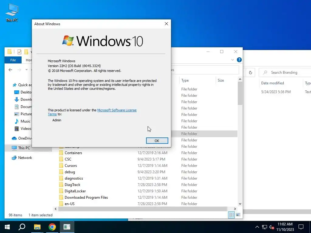The image size is (311, 233).
Task: Select the CSC folder
Action: coord(68,159)
